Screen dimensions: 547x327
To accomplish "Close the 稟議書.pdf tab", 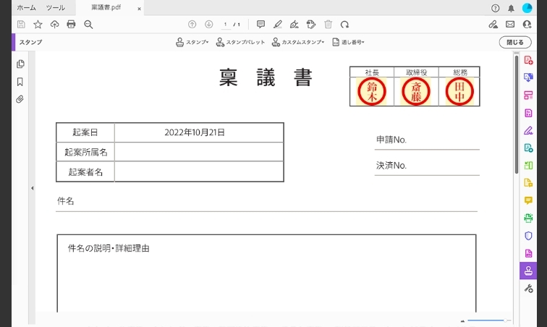I will point(139,9).
